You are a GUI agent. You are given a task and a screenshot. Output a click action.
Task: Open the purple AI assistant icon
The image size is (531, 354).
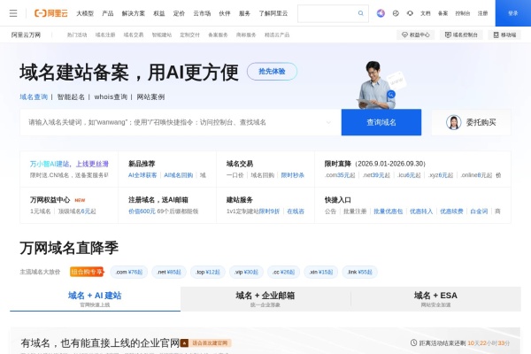pyautogui.click(x=381, y=13)
